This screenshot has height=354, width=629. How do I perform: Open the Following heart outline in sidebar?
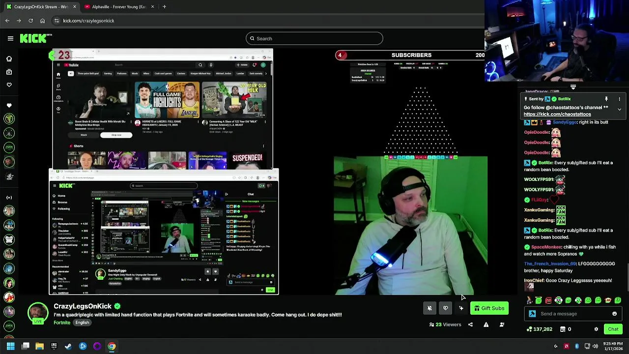(9, 85)
